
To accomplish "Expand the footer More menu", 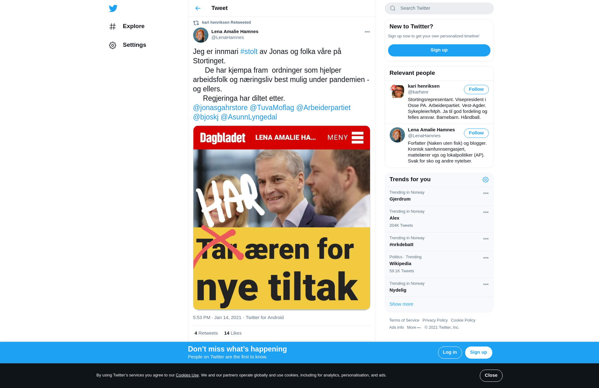I will pos(414,327).
